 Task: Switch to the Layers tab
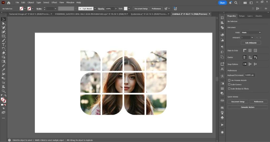[250, 16]
